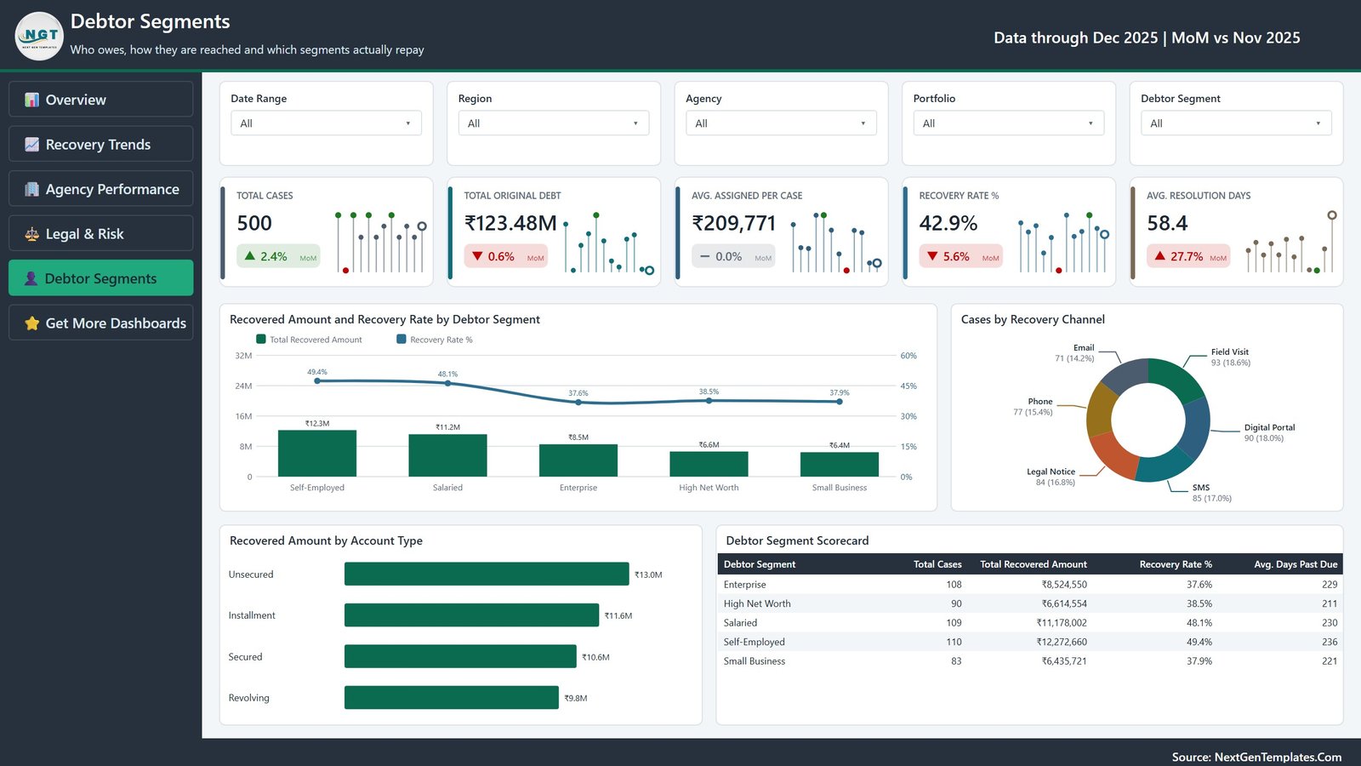
Task: Click the NGT logo in header
Action: click(x=39, y=36)
